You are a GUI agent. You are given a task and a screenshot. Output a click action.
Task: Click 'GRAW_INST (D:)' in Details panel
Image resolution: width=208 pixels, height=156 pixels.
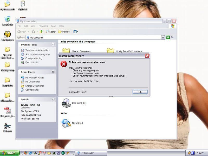(x=30, y=105)
